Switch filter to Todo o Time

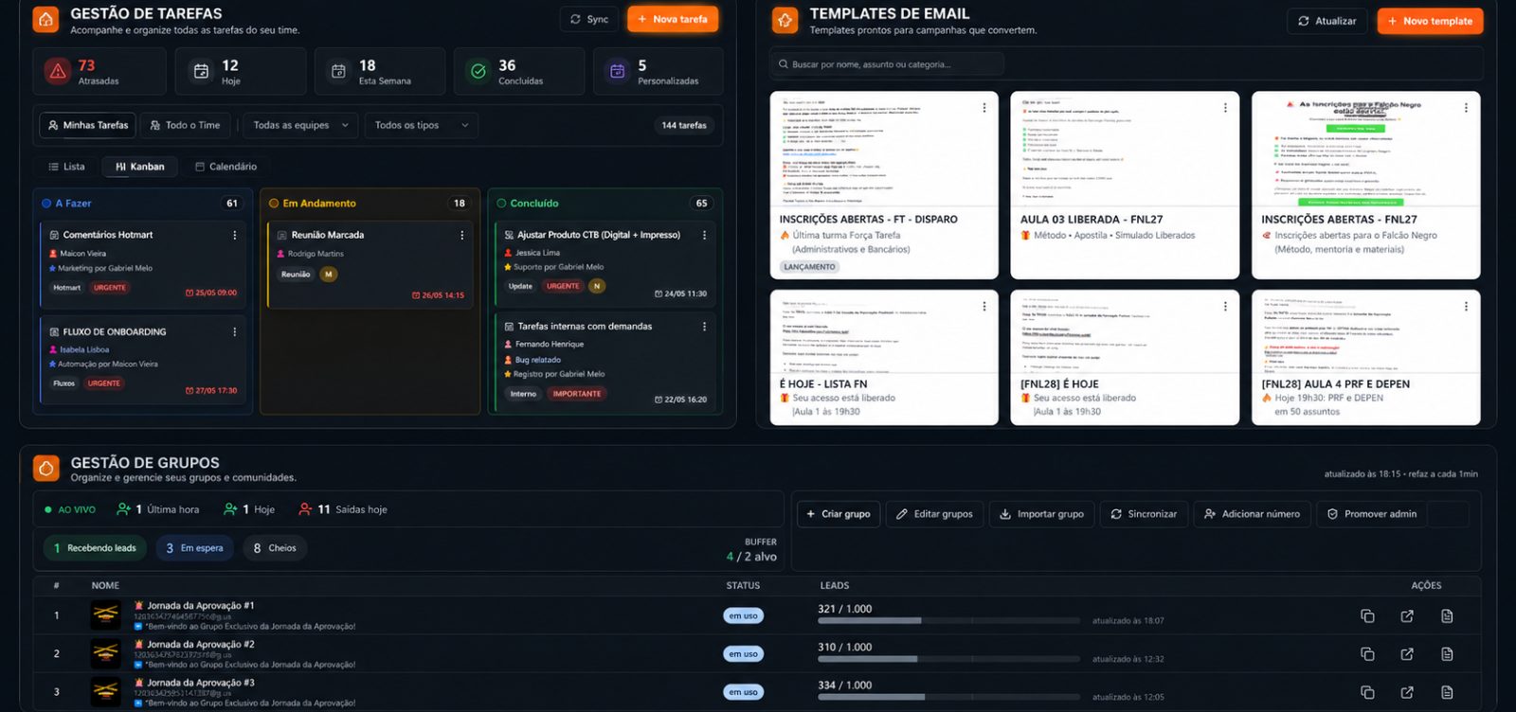click(x=186, y=125)
